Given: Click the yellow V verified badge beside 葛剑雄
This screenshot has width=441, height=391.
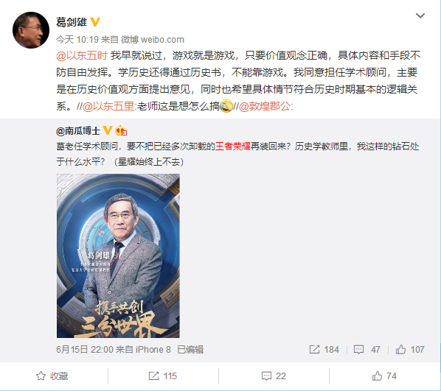Looking at the screenshot, I should tap(95, 22).
